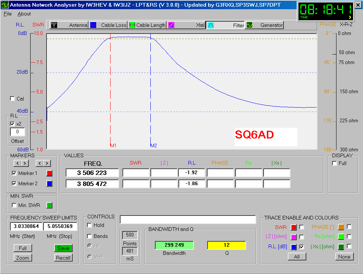
Task: Click the start frequency input field
Action: (x=26, y=226)
